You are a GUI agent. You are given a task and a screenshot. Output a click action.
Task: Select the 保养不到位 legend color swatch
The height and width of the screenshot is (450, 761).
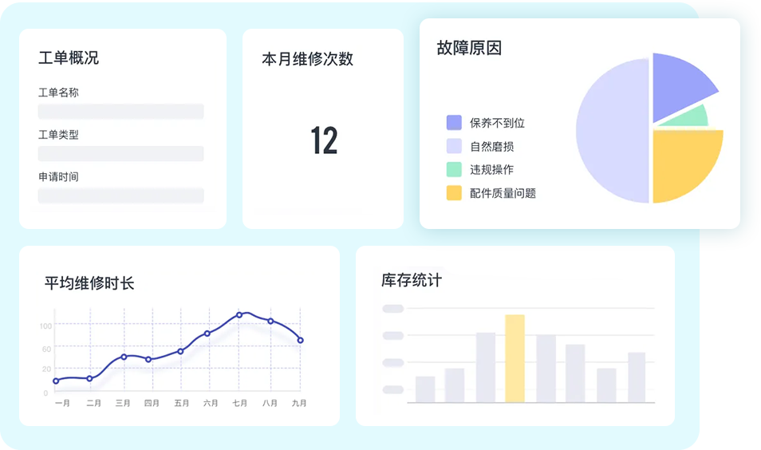coord(454,122)
